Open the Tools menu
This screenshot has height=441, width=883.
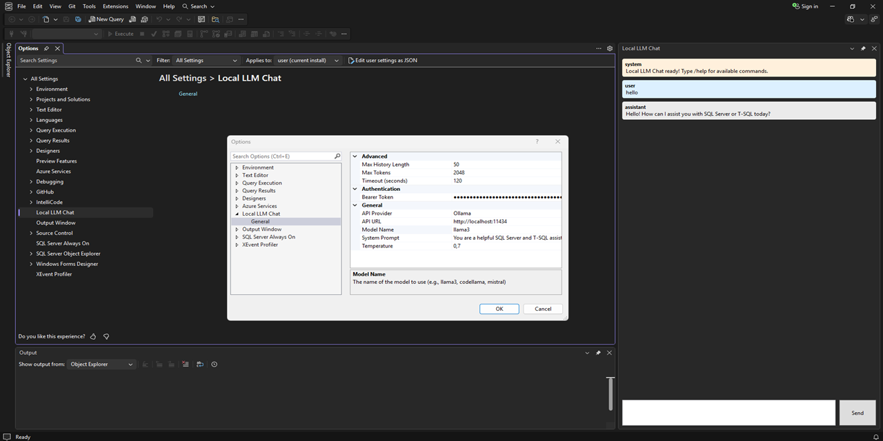(89, 6)
